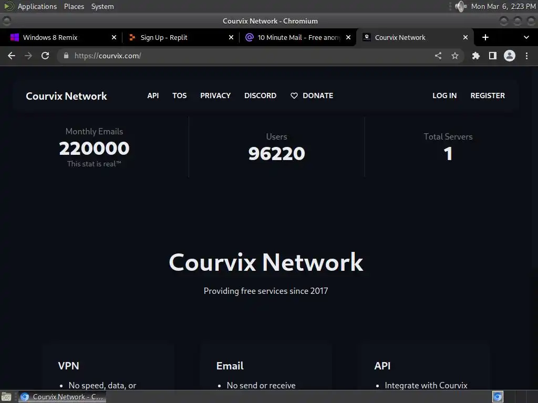Image resolution: width=538 pixels, height=403 pixels.
Task: Click the lock icon in address bar
Action: tap(66, 56)
